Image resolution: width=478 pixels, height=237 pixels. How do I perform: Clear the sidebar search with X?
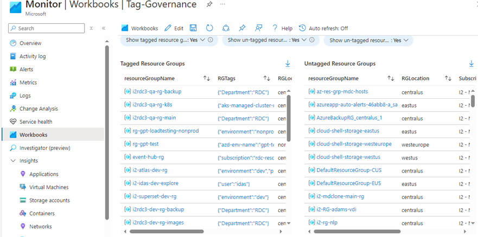click(x=91, y=28)
